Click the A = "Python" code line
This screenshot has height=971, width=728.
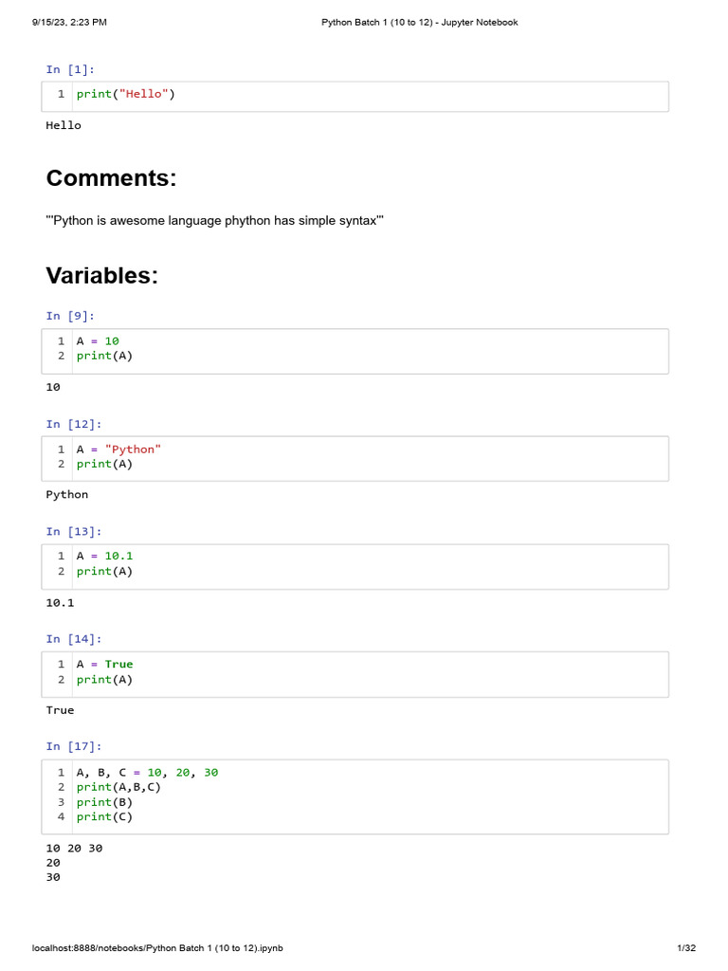[x=118, y=449]
